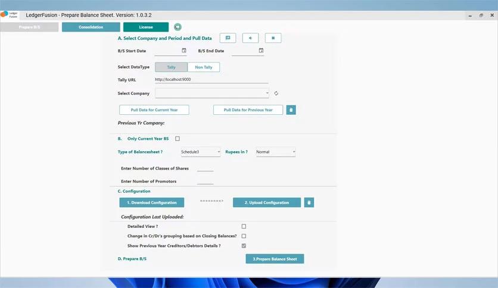Click the A. Select Company and Period heading
The width and height of the screenshot is (498, 288).
[x=164, y=38]
